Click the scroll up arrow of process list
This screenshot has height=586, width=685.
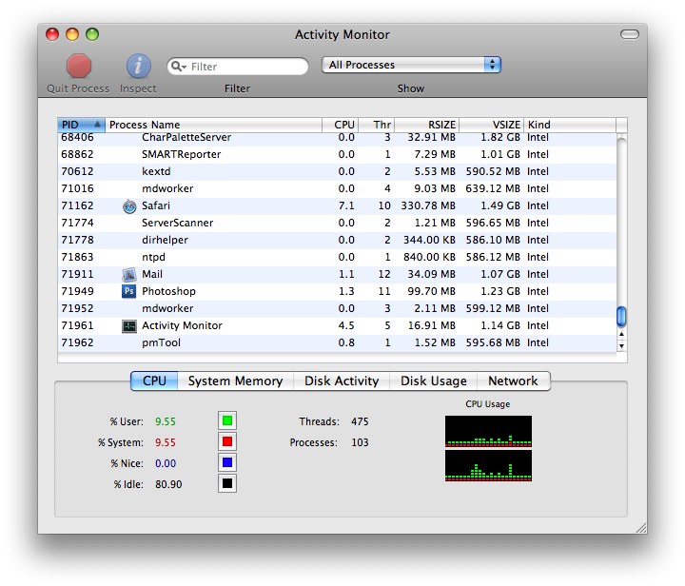pos(621,335)
